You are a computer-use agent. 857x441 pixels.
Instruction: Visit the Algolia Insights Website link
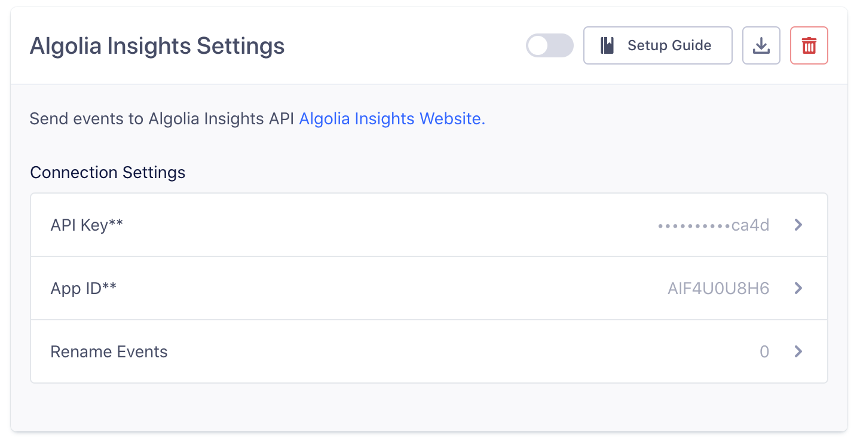(x=391, y=119)
